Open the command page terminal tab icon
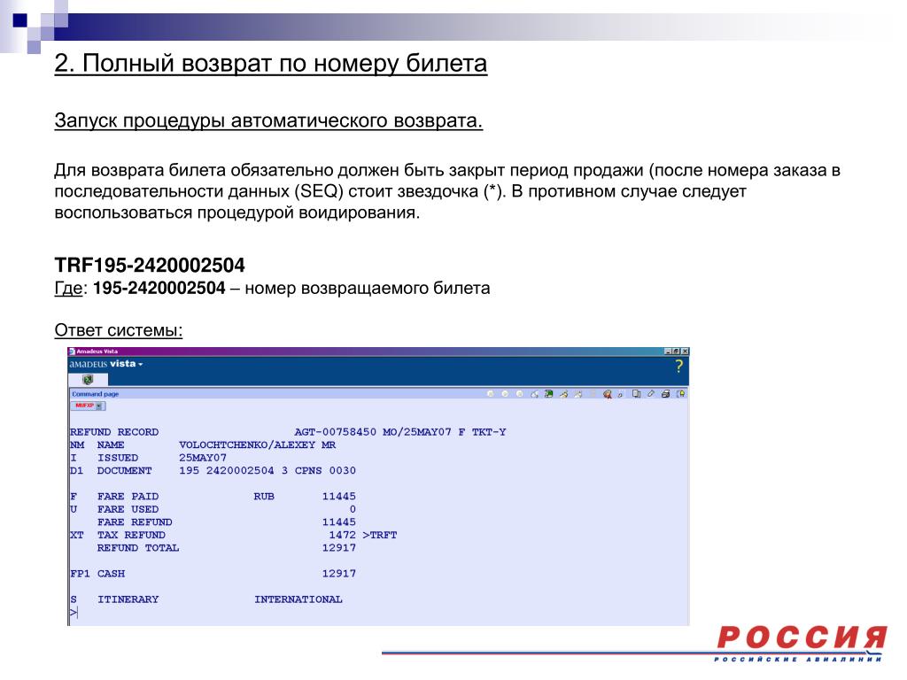The height and width of the screenshot is (680, 907). click(x=88, y=380)
